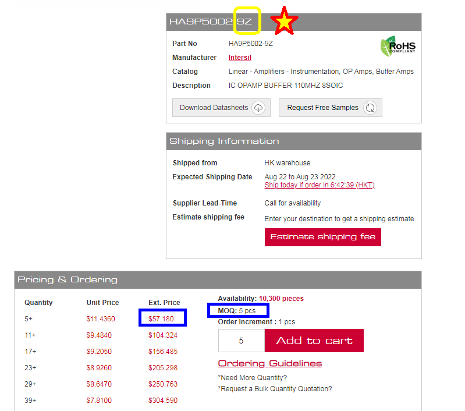Click the *Request a Bulk Quantity Quotation? text
465x411 pixels.
click(275, 389)
